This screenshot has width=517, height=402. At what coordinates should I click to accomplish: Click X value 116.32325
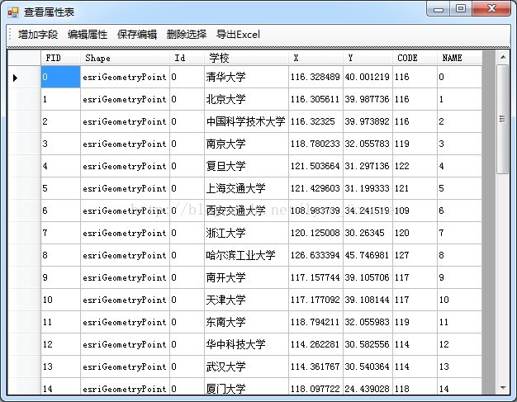315,121
